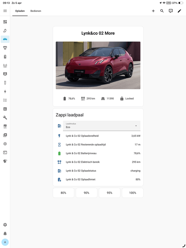Open Settings gear in sidebar
This screenshot has height=248, width=186.
click(5, 225)
